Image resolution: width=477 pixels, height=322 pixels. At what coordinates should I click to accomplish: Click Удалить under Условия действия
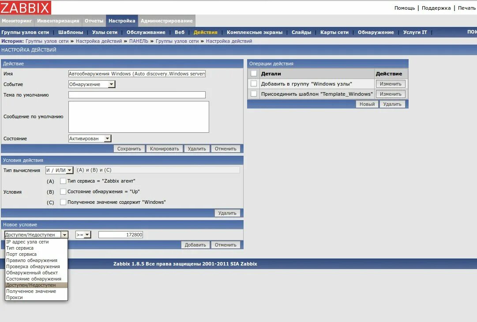pos(227,213)
